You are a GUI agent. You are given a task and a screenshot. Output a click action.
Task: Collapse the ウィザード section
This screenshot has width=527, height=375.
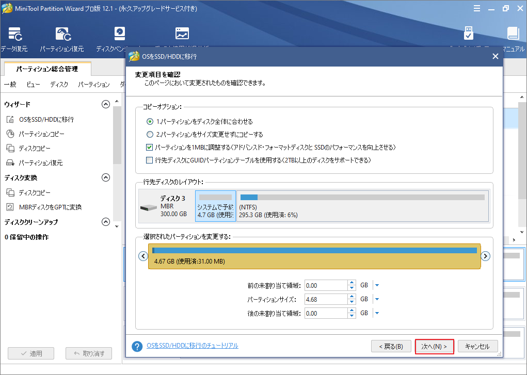[x=106, y=104]
